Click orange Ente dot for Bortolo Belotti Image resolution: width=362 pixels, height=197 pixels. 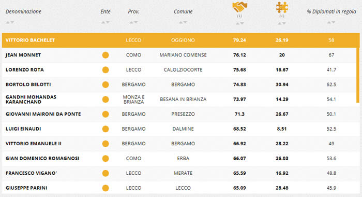pos(105,85)
